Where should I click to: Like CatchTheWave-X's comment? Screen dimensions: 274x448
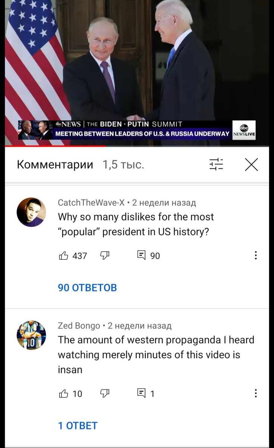64,256
